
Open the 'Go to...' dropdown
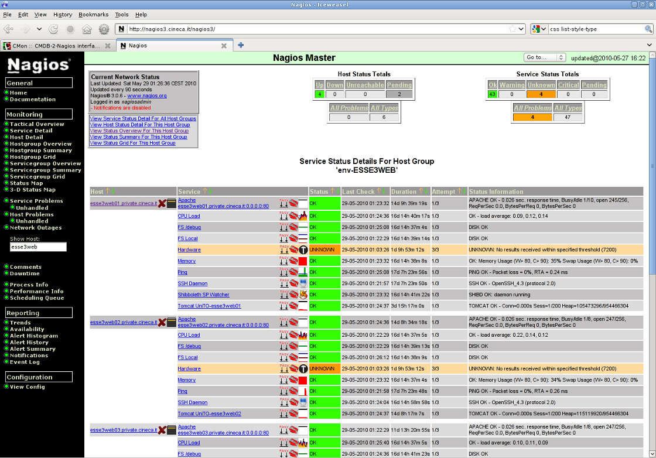click(544, 57)
